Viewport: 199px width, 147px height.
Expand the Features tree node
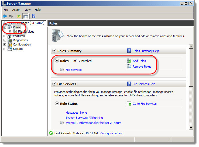pyautogui.click(x=5, y=36)
